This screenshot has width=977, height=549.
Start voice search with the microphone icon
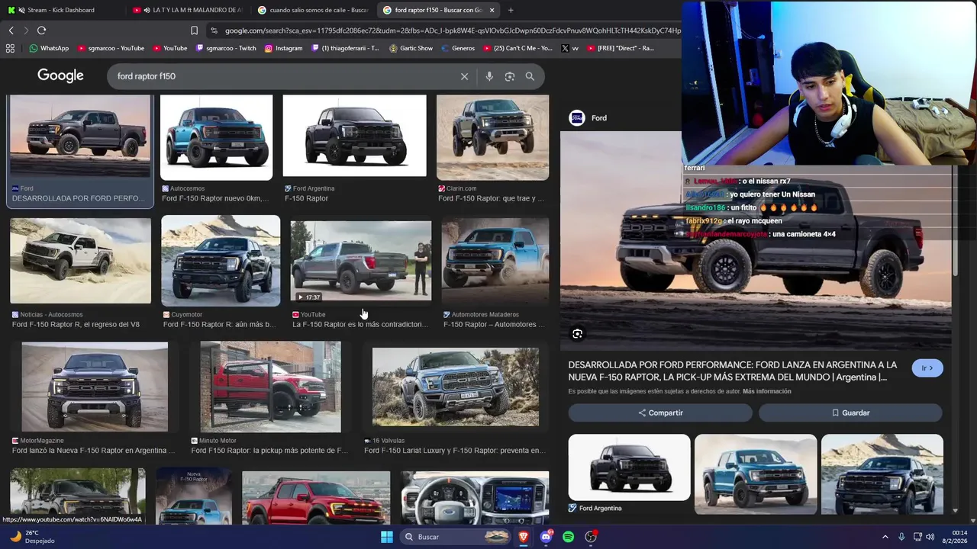click(489, 76)
